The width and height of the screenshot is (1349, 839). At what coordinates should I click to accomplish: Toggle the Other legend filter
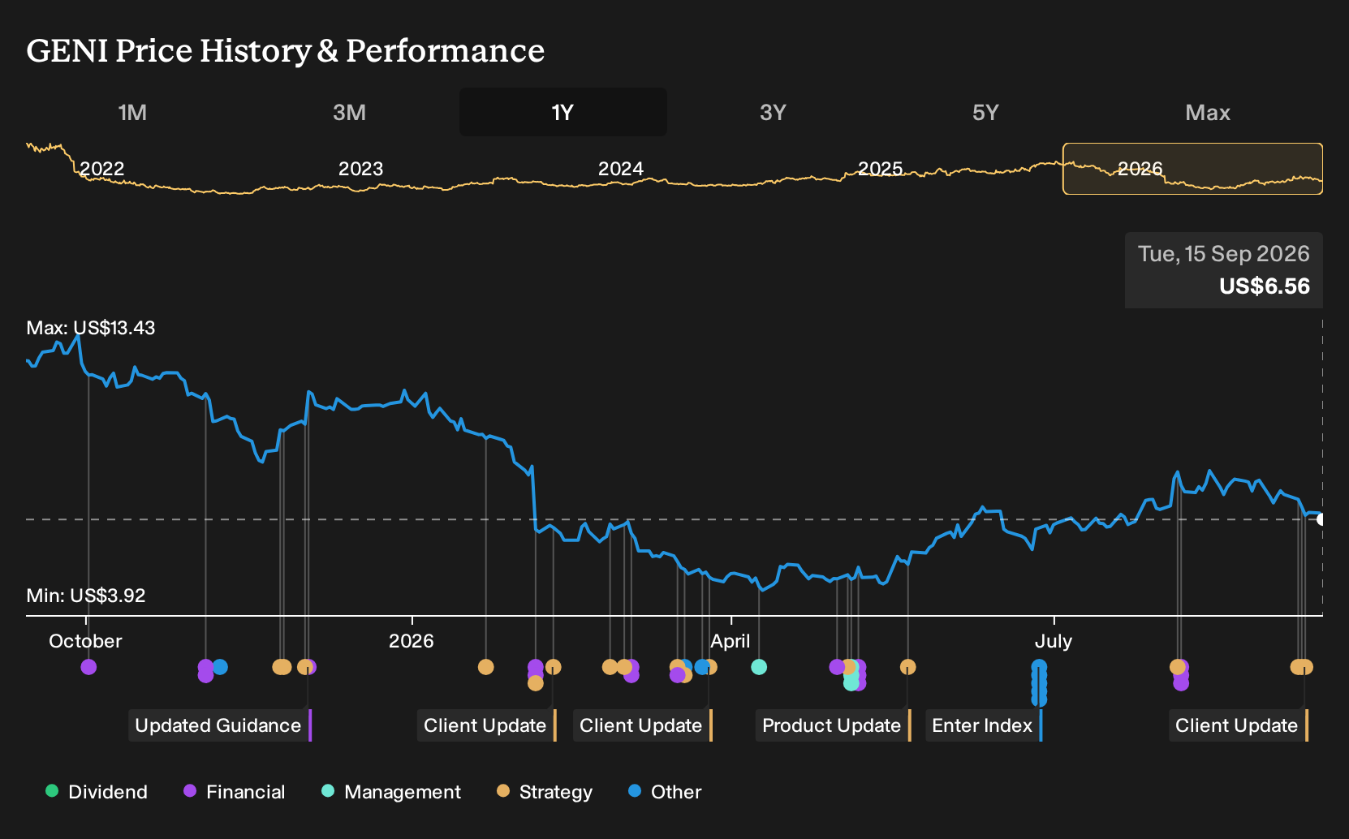(665, 792)
